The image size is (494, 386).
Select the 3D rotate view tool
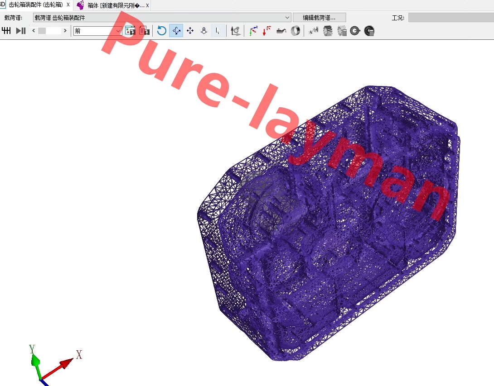pyautogui.click(x=176, y=31)
